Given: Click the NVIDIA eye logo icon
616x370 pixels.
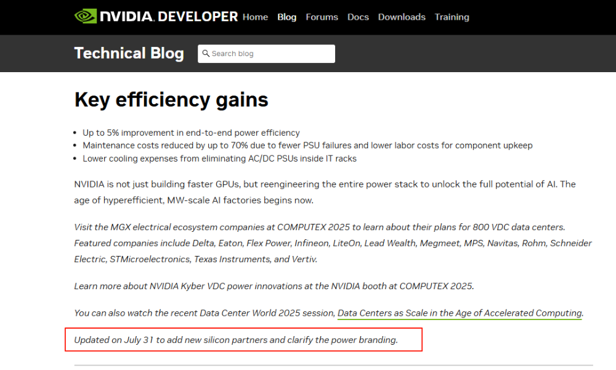Looking at the screenshot, I should [x=85, y=17].
